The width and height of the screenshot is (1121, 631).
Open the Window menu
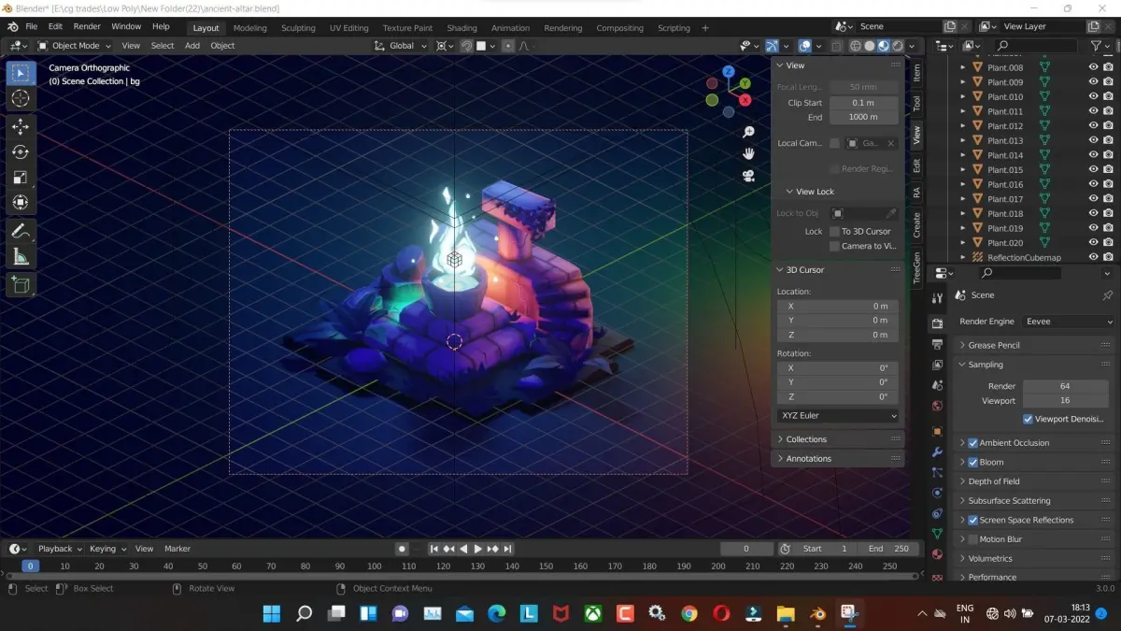click(x=126, y=27)
